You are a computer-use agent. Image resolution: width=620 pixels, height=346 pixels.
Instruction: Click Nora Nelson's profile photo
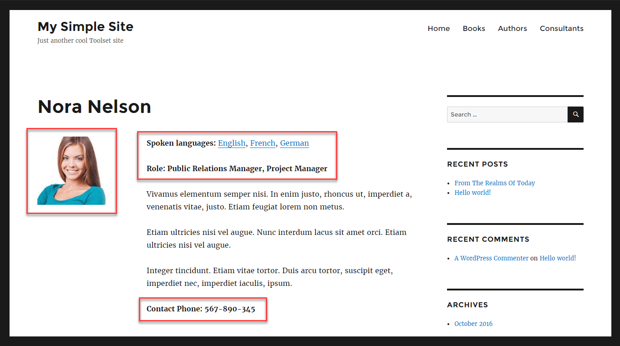tap(71, 171)
